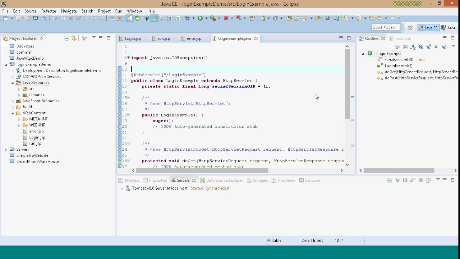Click Writable in the status bar
Viewport: 460px width, 259px height.
(x=274, y=240)
